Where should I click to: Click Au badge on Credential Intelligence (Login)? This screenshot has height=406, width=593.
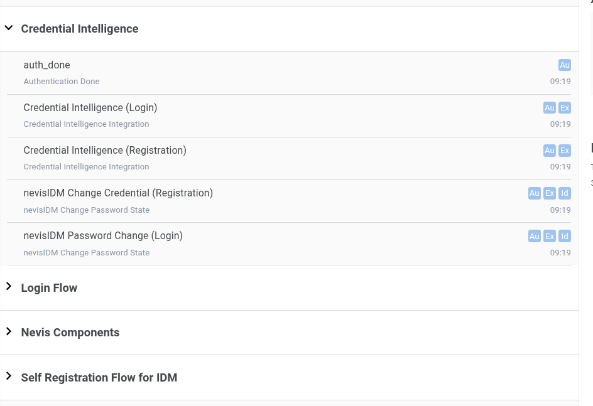549,108
